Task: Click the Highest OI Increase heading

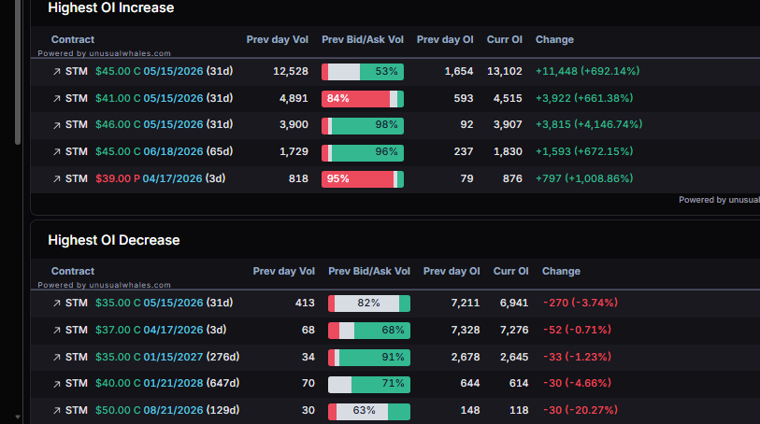Action: (111, 7)
